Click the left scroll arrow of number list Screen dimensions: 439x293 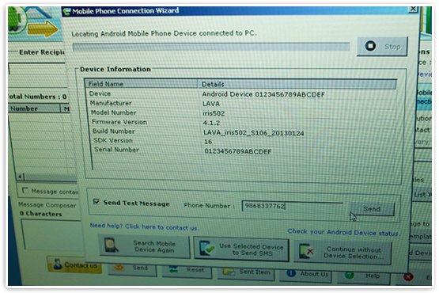[20, 177]
